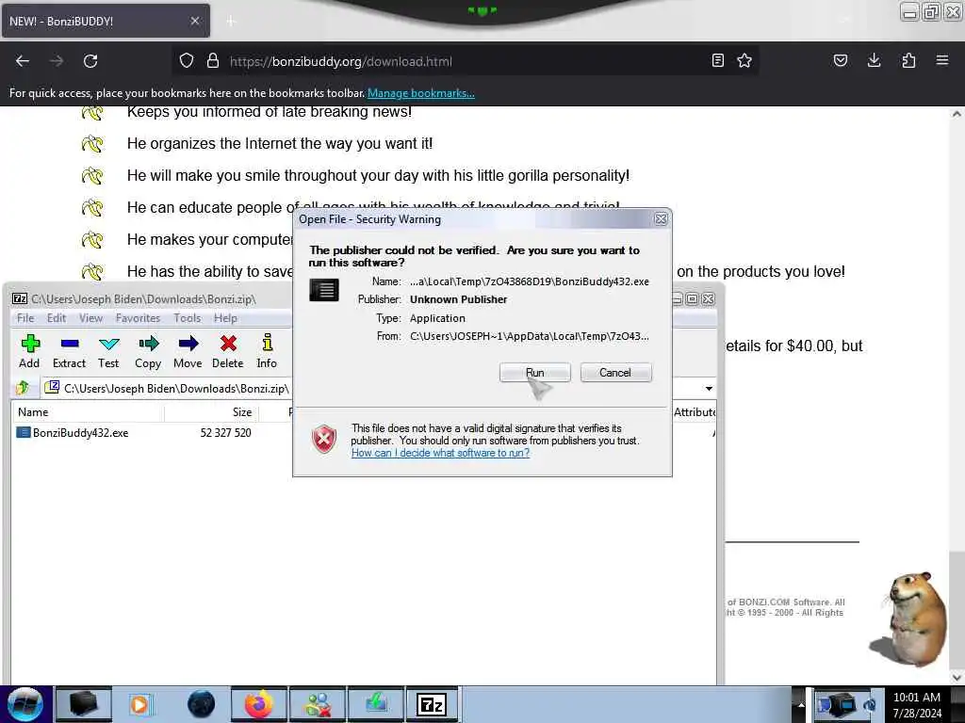Image resolution: width=965 pixels, height=723 pixels.
Task: Click the Run button in security warning
Action: pos(535,373)
